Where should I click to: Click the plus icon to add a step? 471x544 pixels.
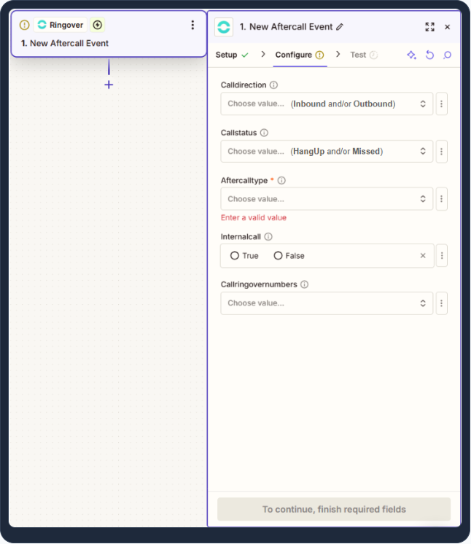[109, 85]
